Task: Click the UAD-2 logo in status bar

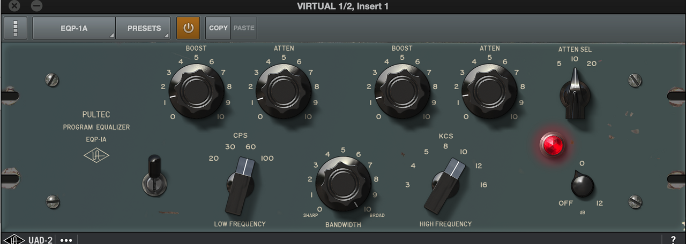Action: 28,240
